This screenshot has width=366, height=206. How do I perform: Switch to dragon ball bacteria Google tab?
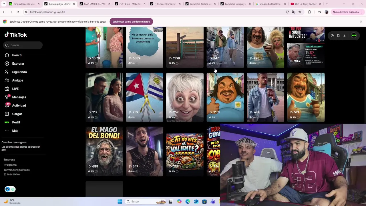(270, 4)
